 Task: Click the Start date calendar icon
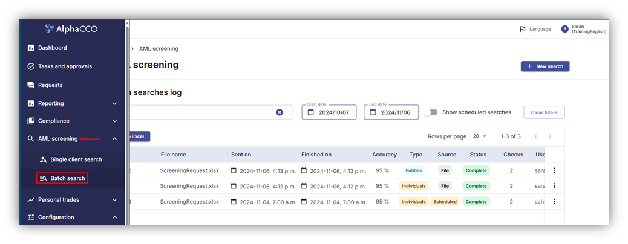point(311,112)
